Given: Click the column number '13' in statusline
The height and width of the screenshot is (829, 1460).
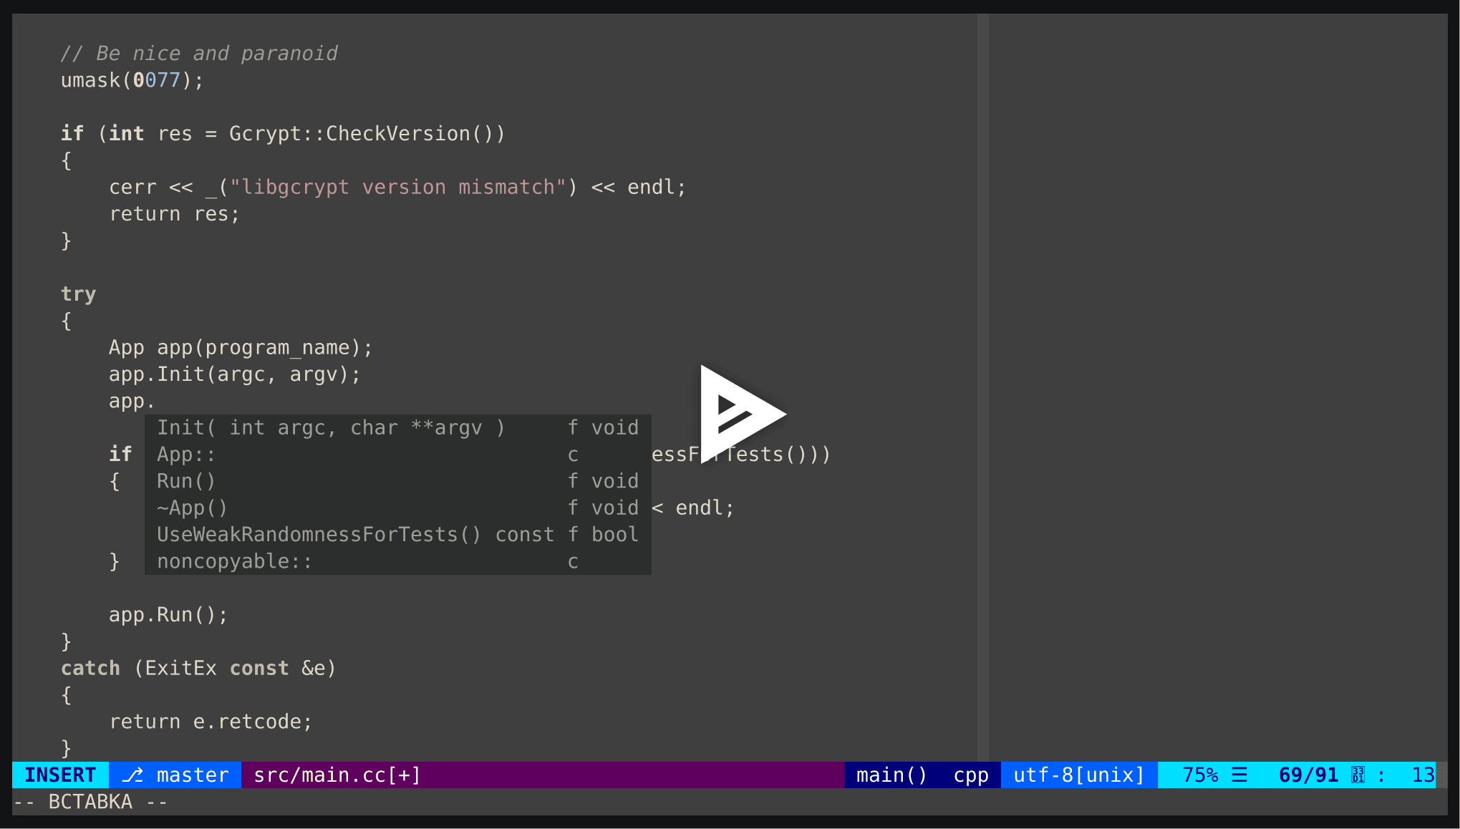Looking at the screenshot, I should tap(1423, 775).
